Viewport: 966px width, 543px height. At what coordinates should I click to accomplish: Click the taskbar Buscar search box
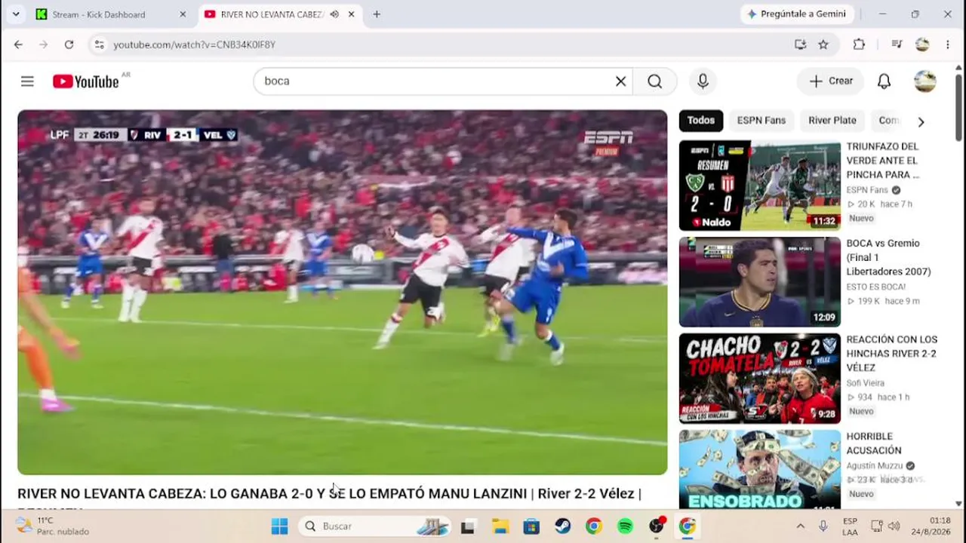tap(374, 526)
